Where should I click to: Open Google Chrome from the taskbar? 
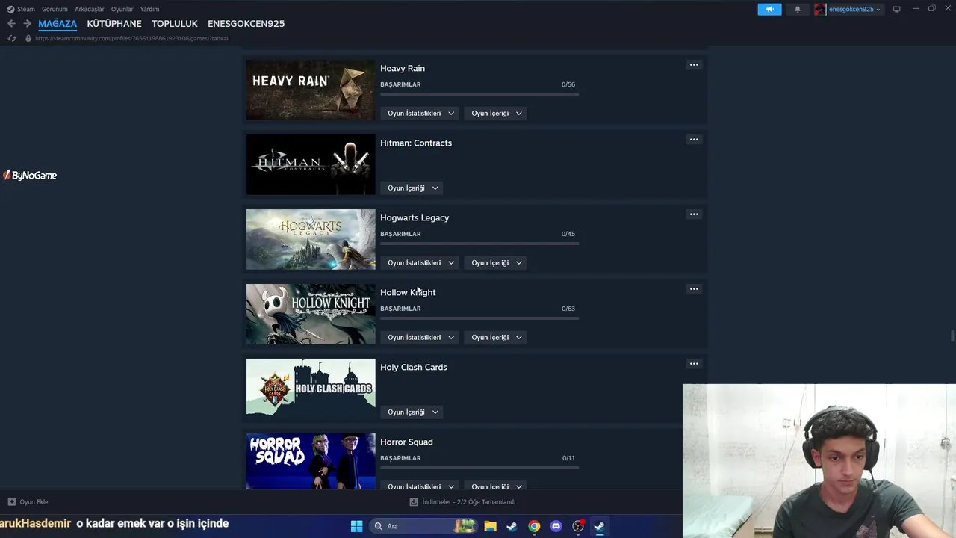pos(534,526)
